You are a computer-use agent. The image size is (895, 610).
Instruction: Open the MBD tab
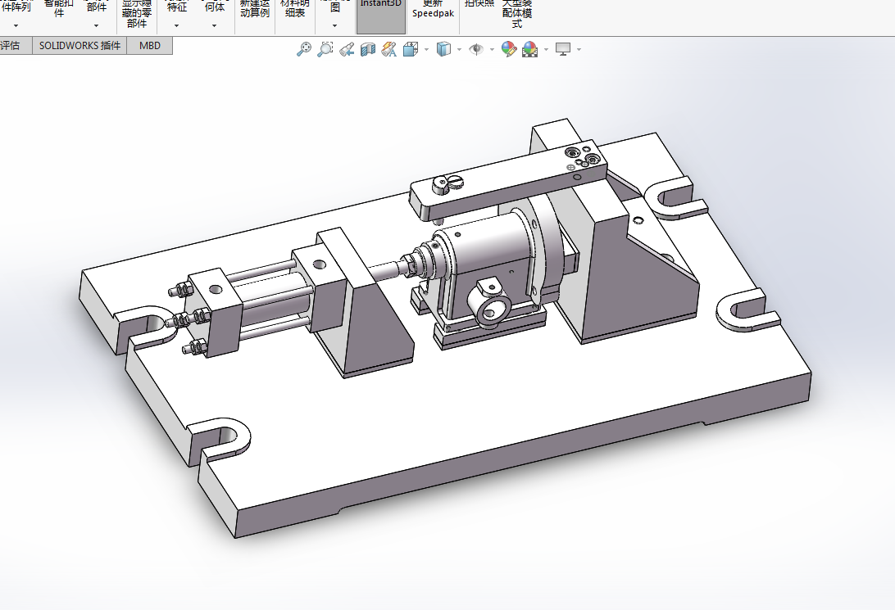click(149, 46)
